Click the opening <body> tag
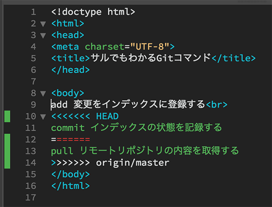Screen dimensions: 272x207 [x=68, y=93]
